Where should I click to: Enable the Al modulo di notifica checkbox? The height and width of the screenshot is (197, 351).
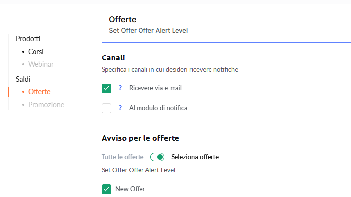click(x=106, y=108)
